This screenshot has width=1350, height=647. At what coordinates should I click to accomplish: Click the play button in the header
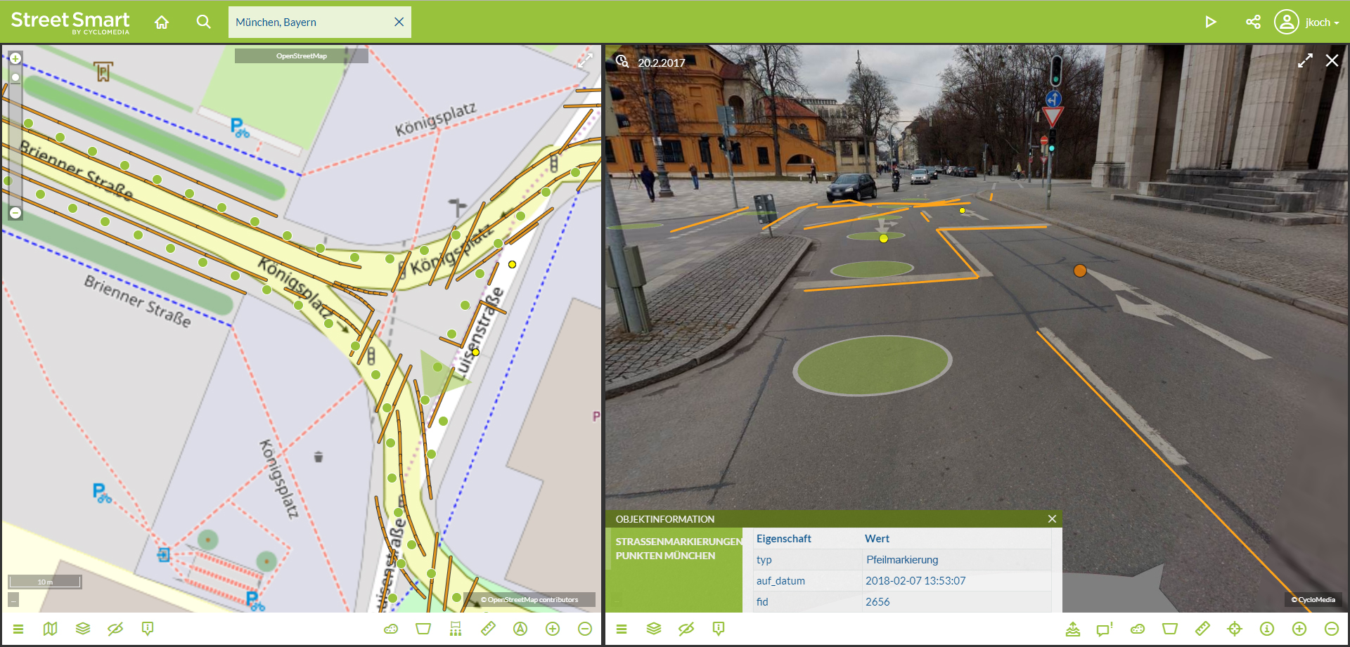[1210, 22]
